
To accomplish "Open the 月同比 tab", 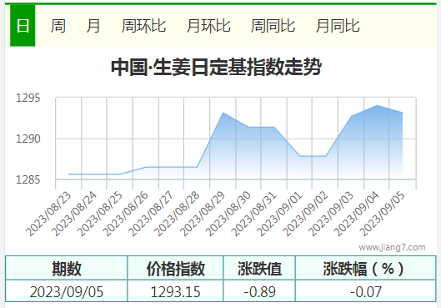I will click(x=338, y=26).
